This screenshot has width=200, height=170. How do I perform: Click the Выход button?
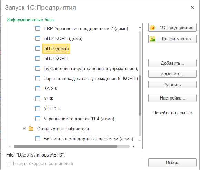(x=172, y=163)
